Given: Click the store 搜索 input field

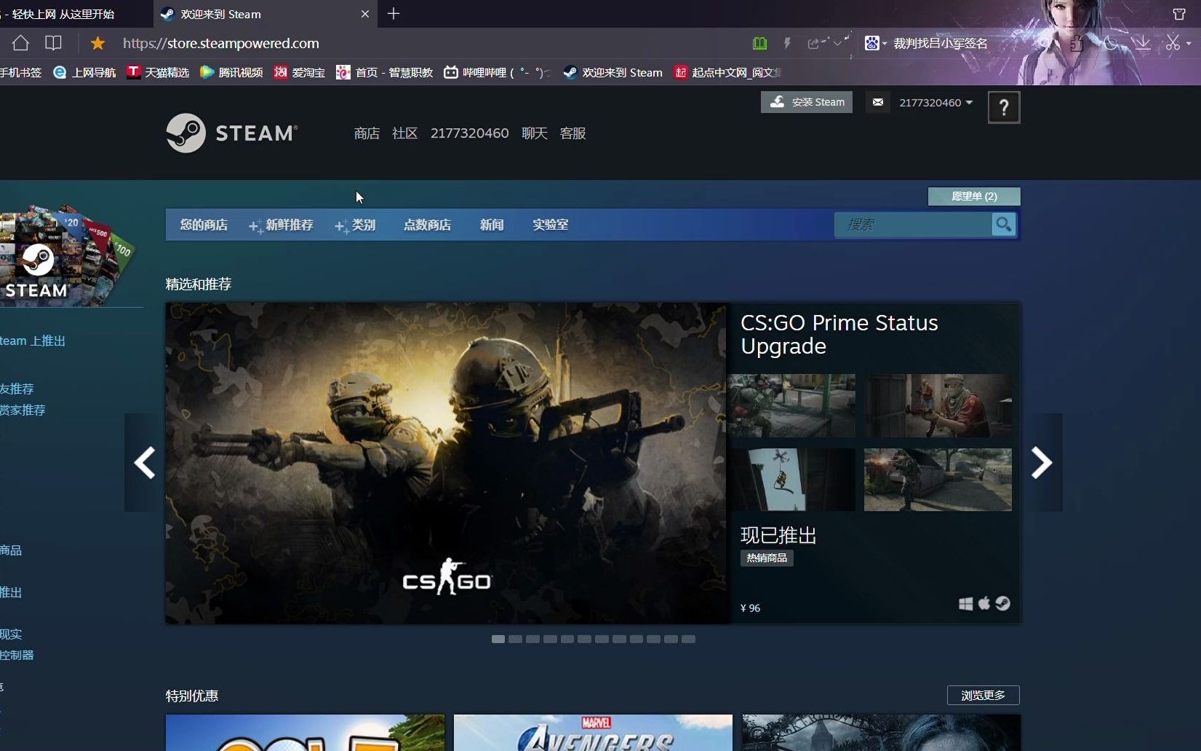Looking at the screenshot, I should coord(913,225).
